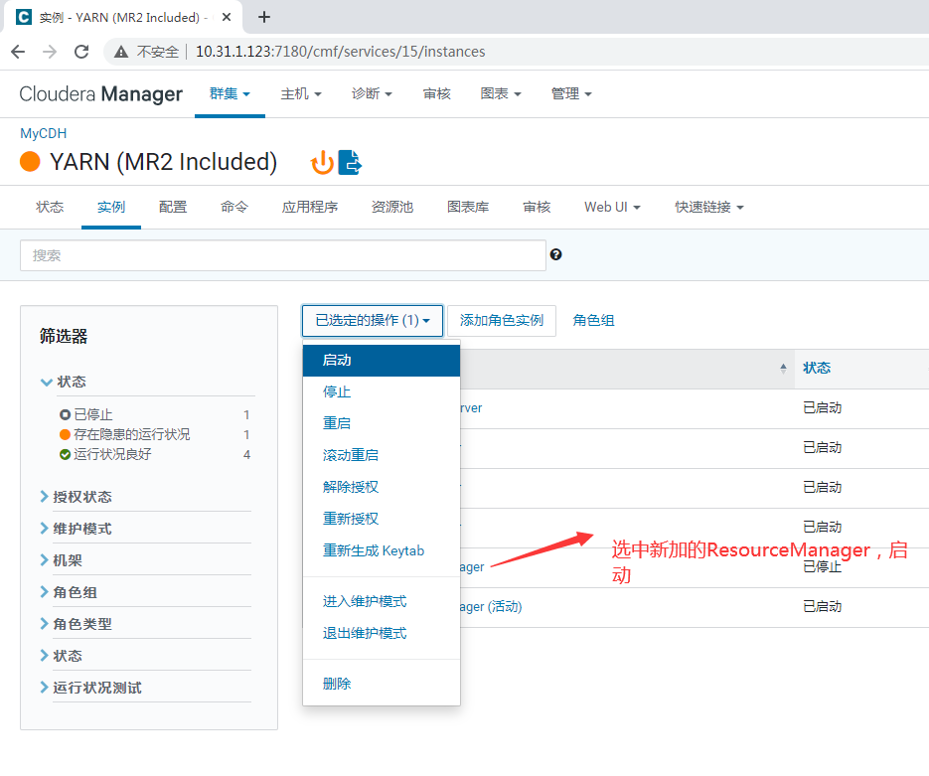Switch to the 应用程序 tab
The image size is (929, 776).
tap(310, 207)
